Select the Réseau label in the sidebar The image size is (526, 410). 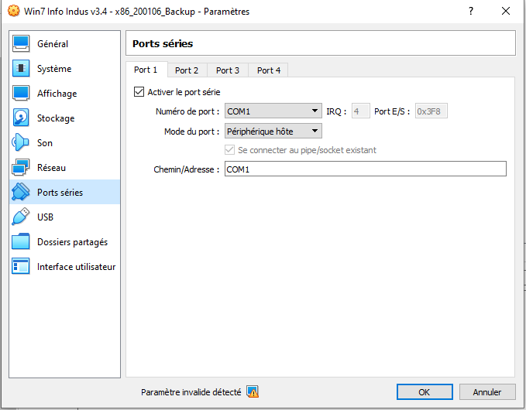(51, 168)
